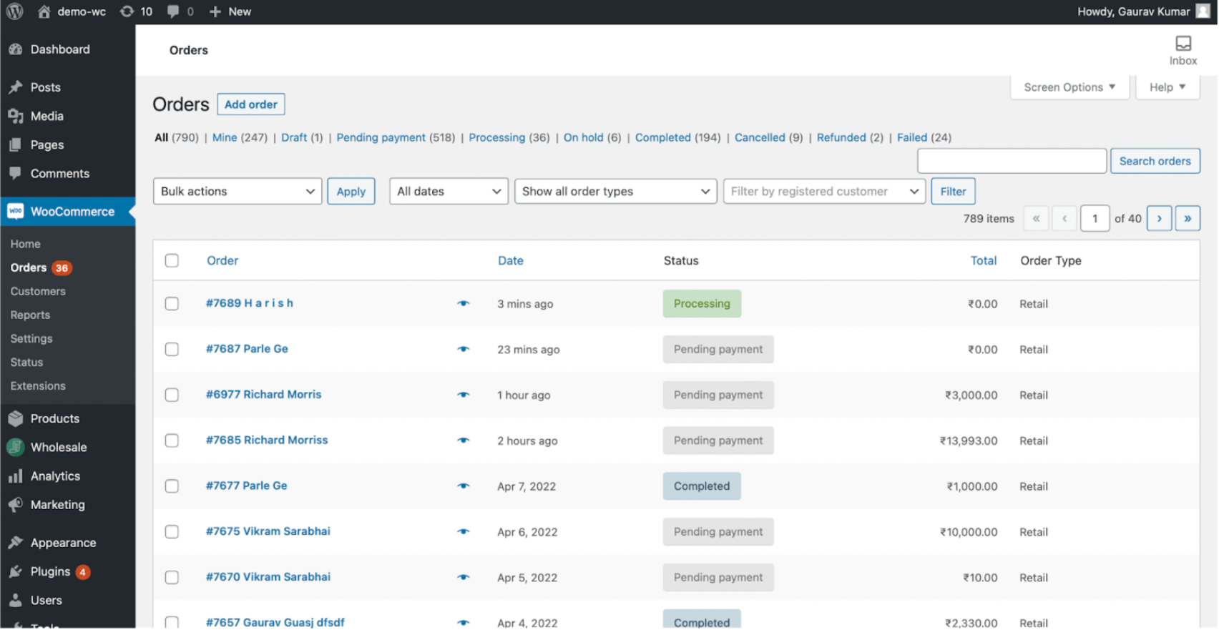The height and width of the screenshot is (635, 1219).
Task: Click the updates icon showing 10
Action: (127, 11)
